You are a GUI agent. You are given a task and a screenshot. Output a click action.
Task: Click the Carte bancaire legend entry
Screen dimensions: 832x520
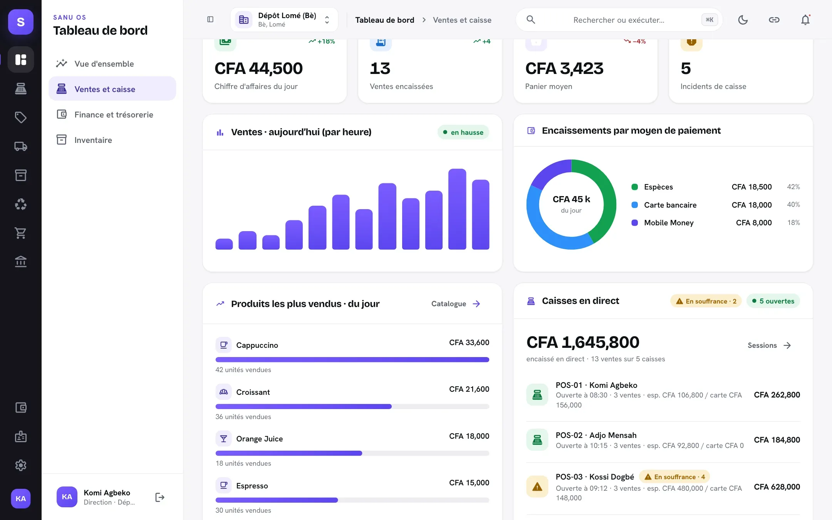(x=716, y=205)
